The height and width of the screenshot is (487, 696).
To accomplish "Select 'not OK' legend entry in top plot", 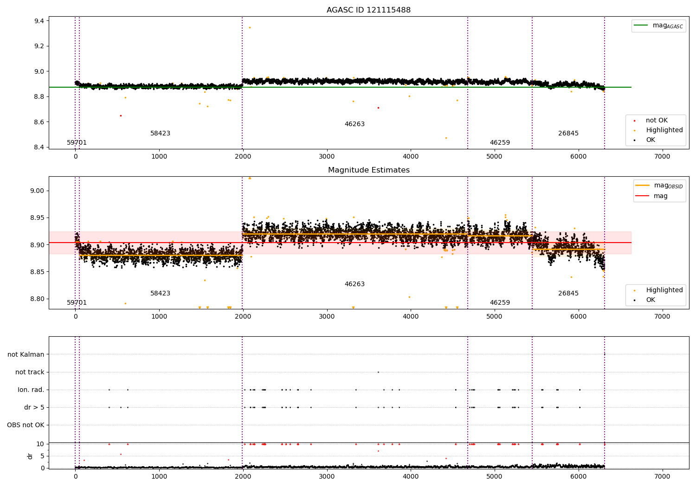I will coord(657,121).
